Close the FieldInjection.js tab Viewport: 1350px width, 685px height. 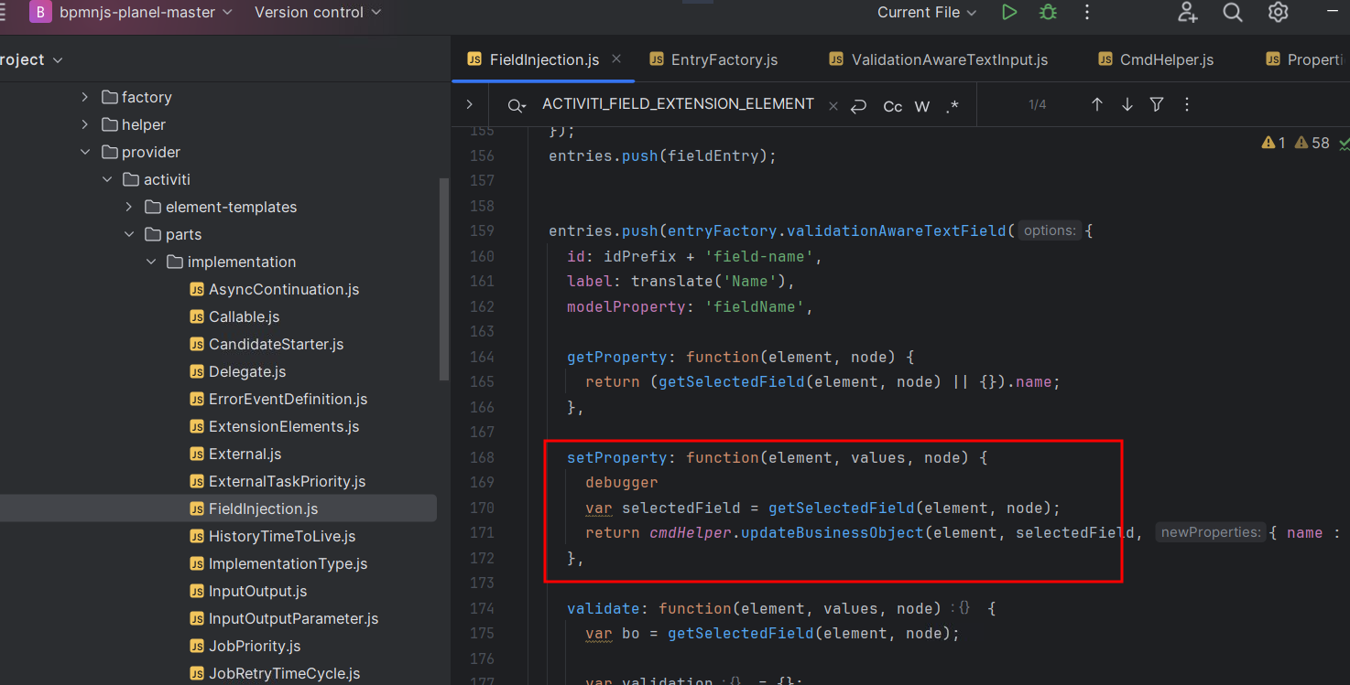616,59
